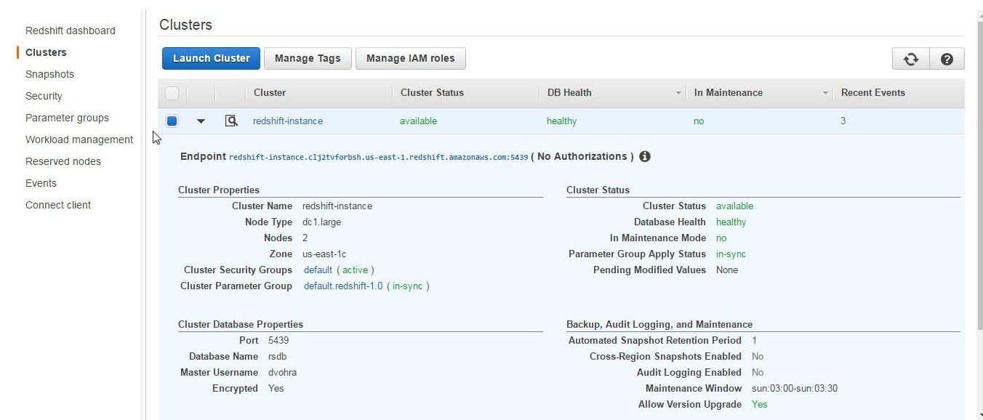The height and width of the screenshot is (420, 983).
Task: Select Clusters in the sidebar
Action: tap(46, 52)
